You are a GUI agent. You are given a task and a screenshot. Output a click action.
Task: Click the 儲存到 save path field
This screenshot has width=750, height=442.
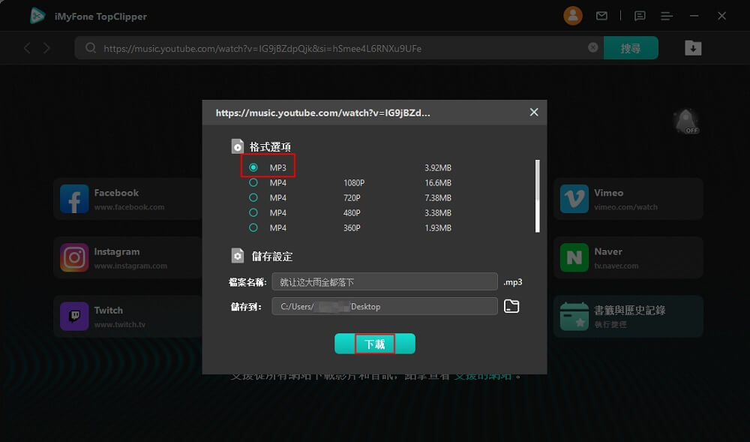[385, 306]
